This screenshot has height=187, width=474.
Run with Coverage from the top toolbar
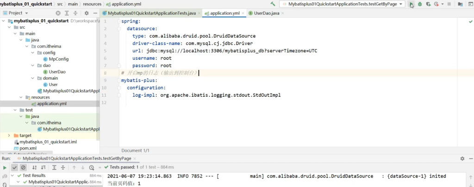429,4
